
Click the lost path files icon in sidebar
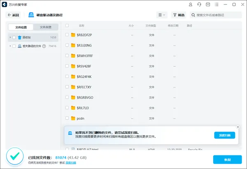[19, 46]
